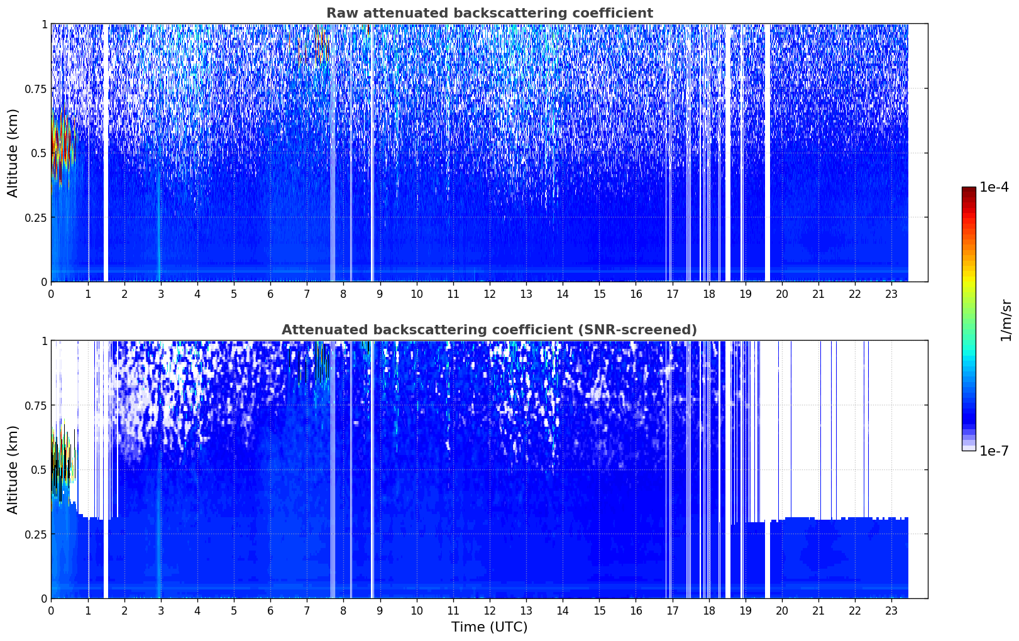
Task: Click the '23' time tick on bottom plot
Action: pyautogui.click(x=891, y=610)
